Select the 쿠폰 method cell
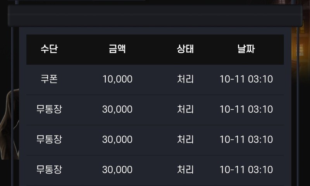This screenshot has width=310, height=186. click(49, 79)
